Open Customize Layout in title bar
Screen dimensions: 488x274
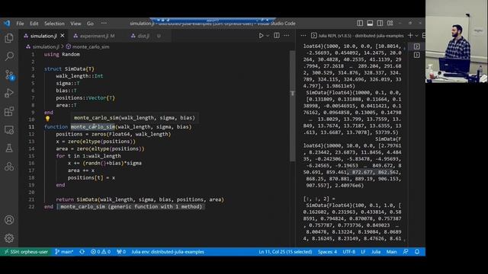point(390,24)
